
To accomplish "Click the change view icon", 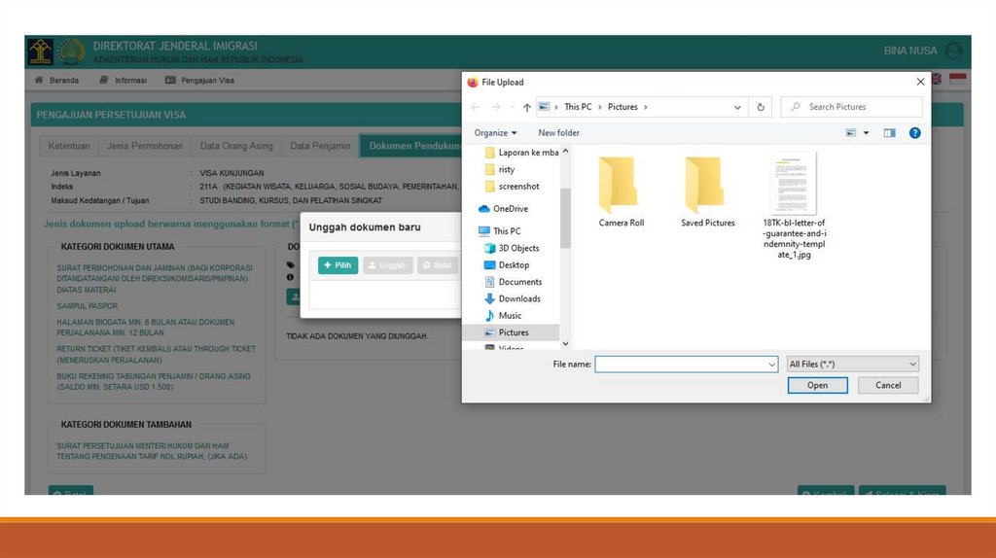I will (850, 132).
